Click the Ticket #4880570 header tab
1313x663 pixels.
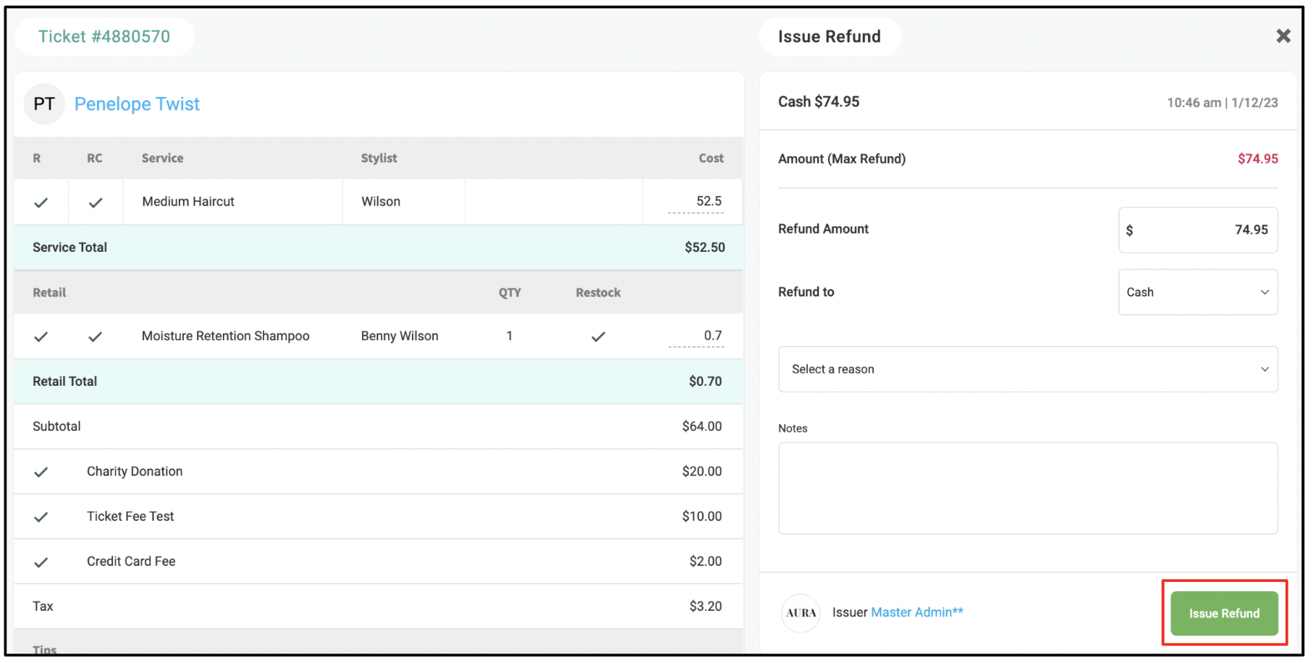click(104, 36)
